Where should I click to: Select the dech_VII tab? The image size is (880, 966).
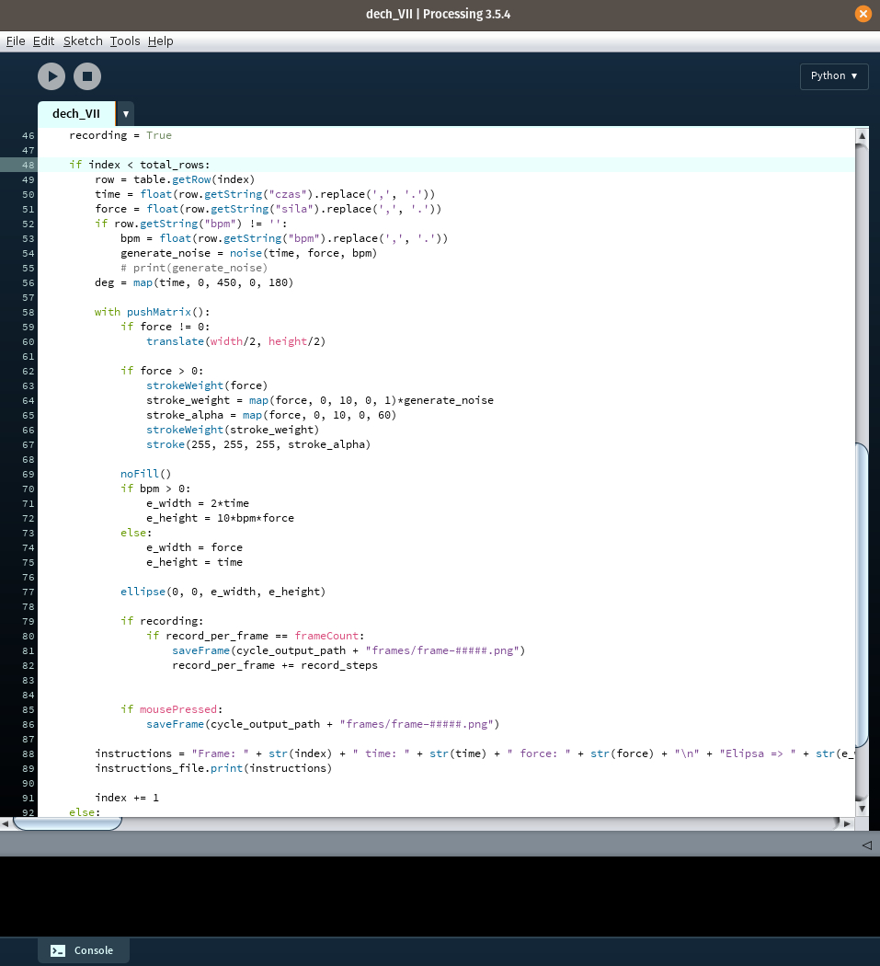76,114
